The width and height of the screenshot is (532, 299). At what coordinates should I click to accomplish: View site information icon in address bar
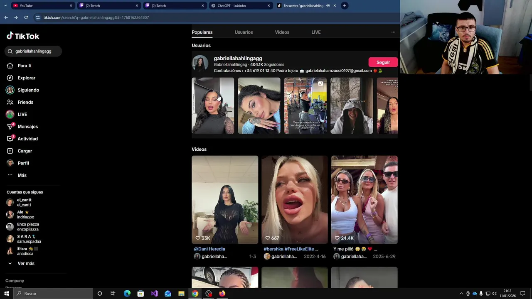[x=38, y=17]
